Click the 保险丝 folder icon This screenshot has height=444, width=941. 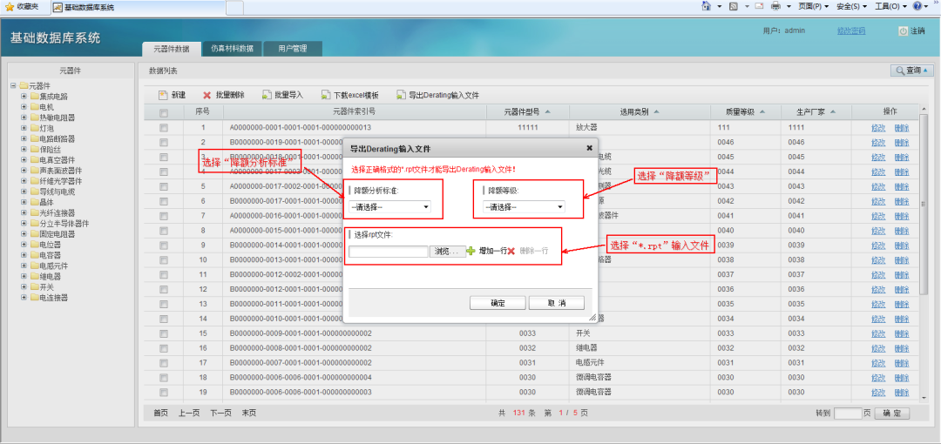(x=34, y=150)
